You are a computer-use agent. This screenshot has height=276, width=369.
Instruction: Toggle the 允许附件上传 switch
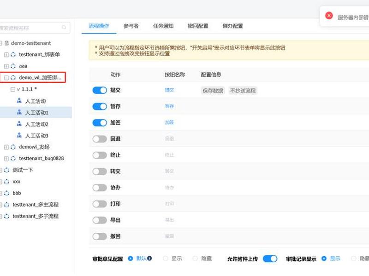point(270,259)
